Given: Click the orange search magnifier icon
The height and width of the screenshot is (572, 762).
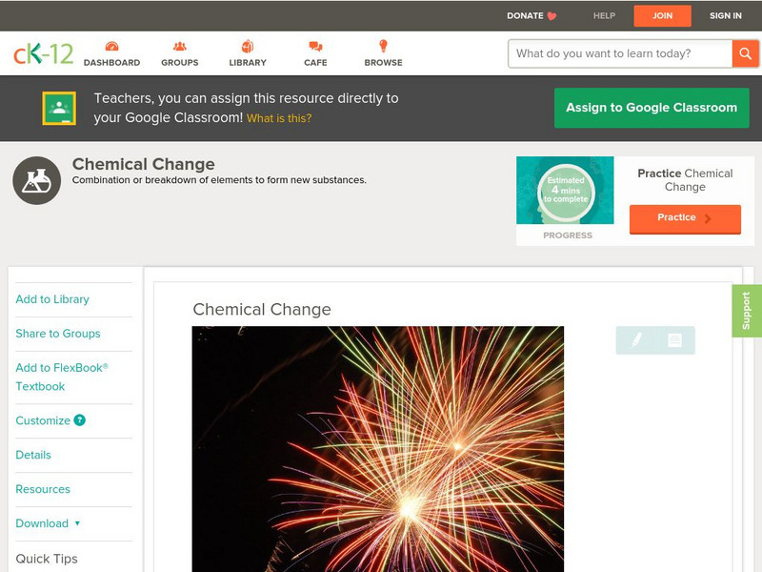Looking at the screenshot, I should point(745,53).
